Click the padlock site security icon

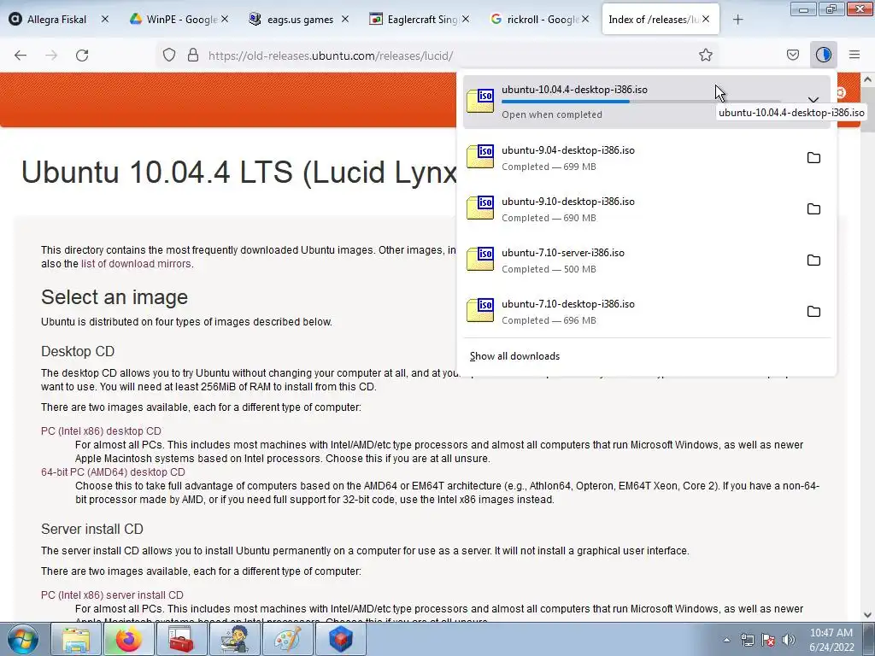coord(193,56)
